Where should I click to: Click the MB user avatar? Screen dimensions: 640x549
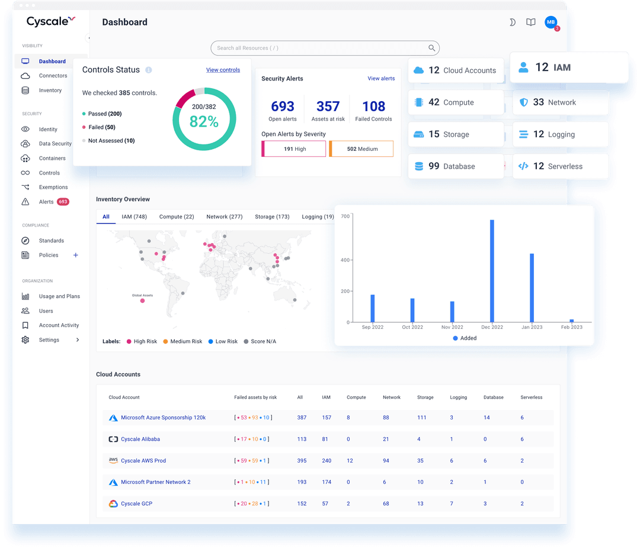click(551, 22)
